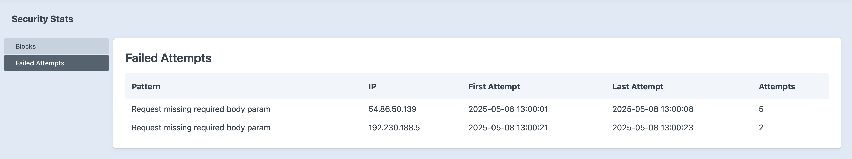Select IP address 192.230.188.5
This screenshot has height=159, width=852.
click(394, 128)
